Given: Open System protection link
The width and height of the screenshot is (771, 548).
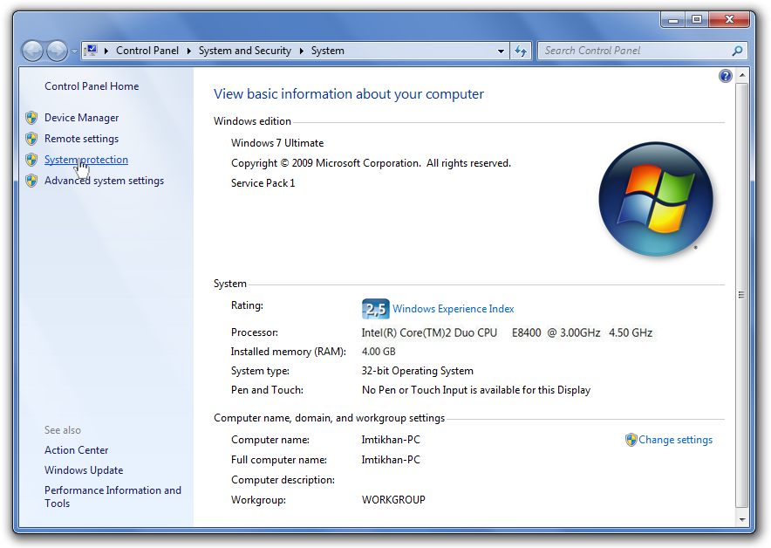Looking at the screenshot, I should (x=86, y=160).
